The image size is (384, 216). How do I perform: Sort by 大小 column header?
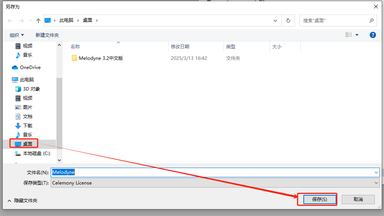(x=277, y=47)
